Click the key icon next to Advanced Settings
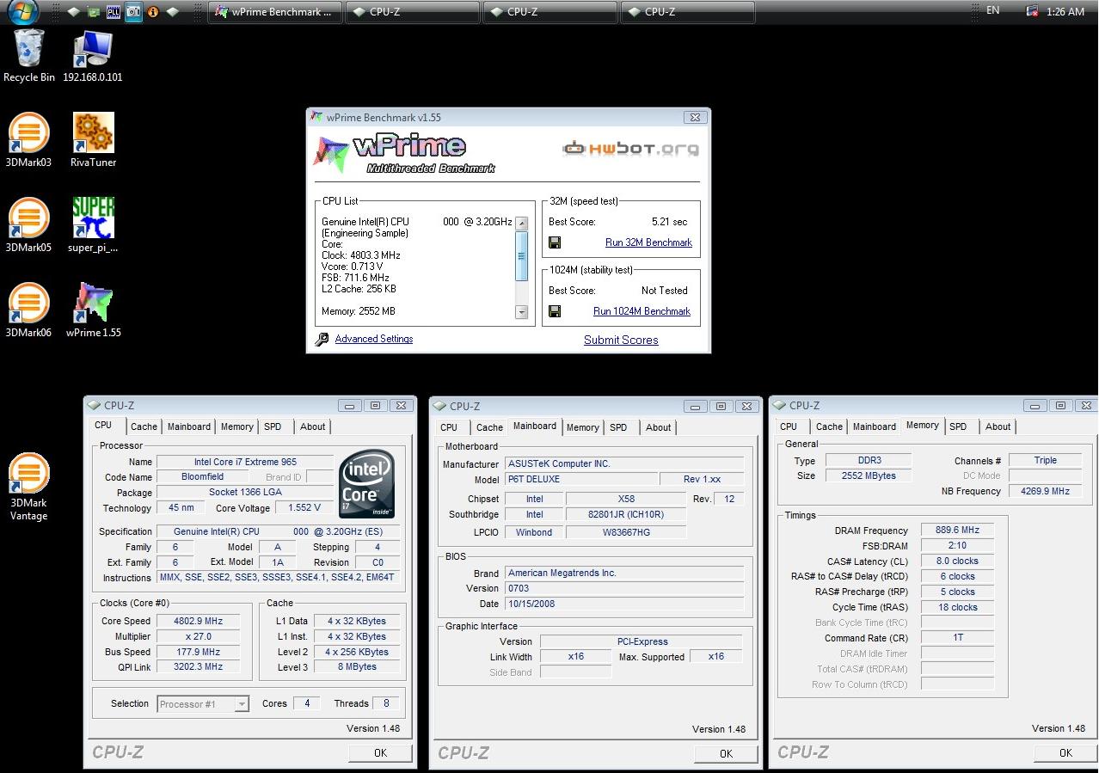This screenshot has width=1099, height=773. pos(322,339)
